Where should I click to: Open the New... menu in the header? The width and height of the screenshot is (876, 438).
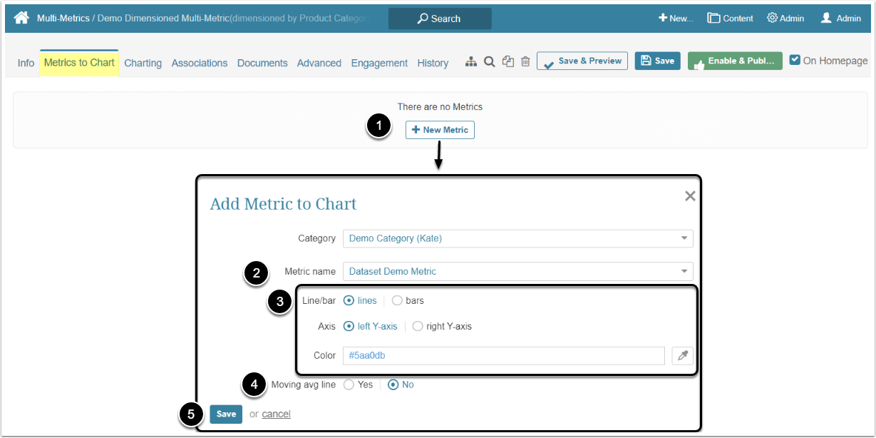tap(675, 19)
